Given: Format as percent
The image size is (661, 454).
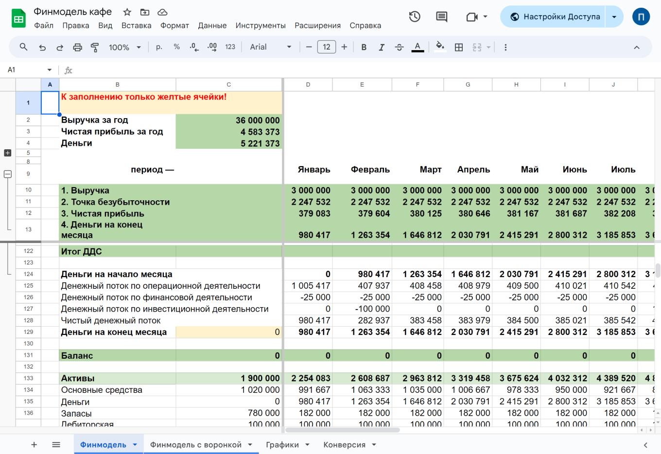Looking at the screenshot, I should click(176, 47).
